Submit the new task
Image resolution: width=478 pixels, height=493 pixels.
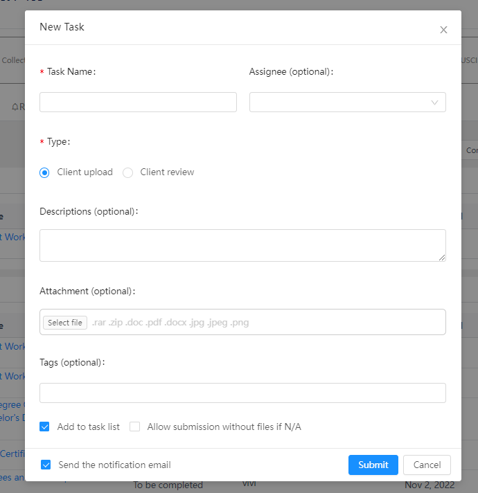[x=373, y=465]
